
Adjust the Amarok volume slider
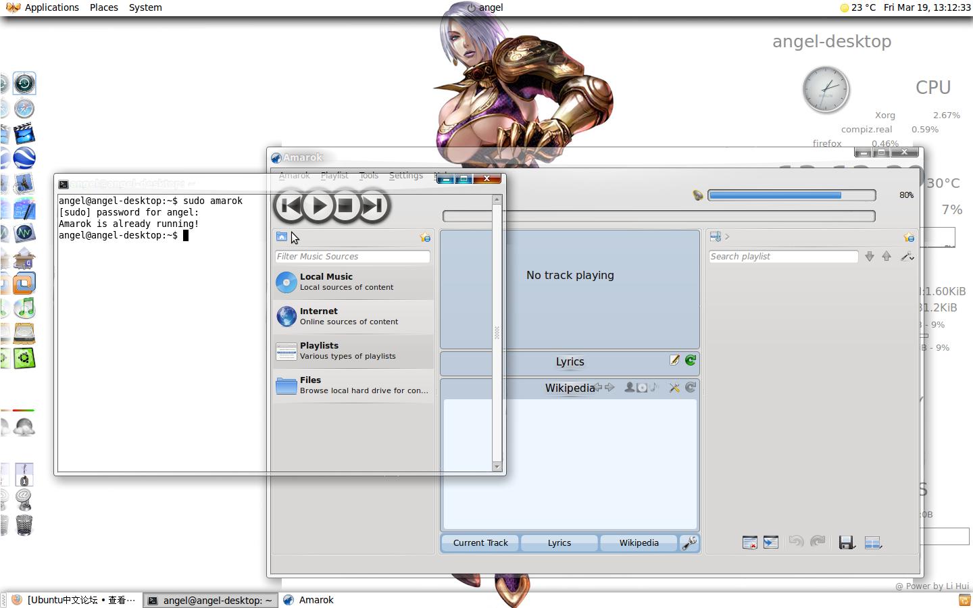pyautogui.click(x=791, y=195)
